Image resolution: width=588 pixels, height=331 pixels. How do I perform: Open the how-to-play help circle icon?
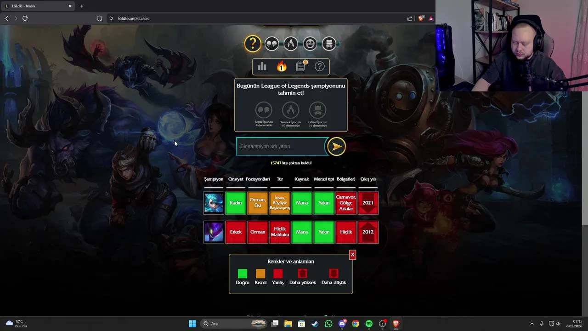[x=320, y=67]
